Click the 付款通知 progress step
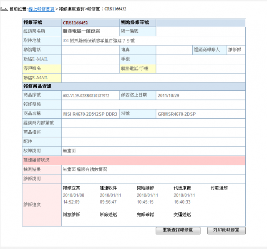This screenshot has height=249, width=267. click(x=219, y=188)
